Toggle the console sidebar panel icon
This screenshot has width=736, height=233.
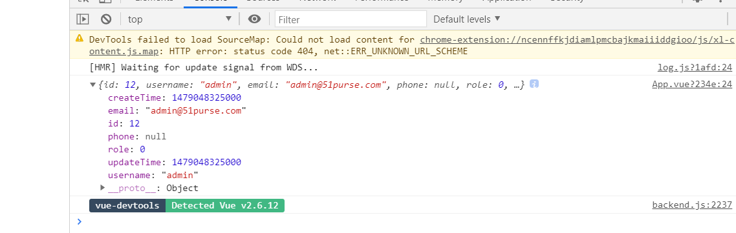tap(83, 19)
